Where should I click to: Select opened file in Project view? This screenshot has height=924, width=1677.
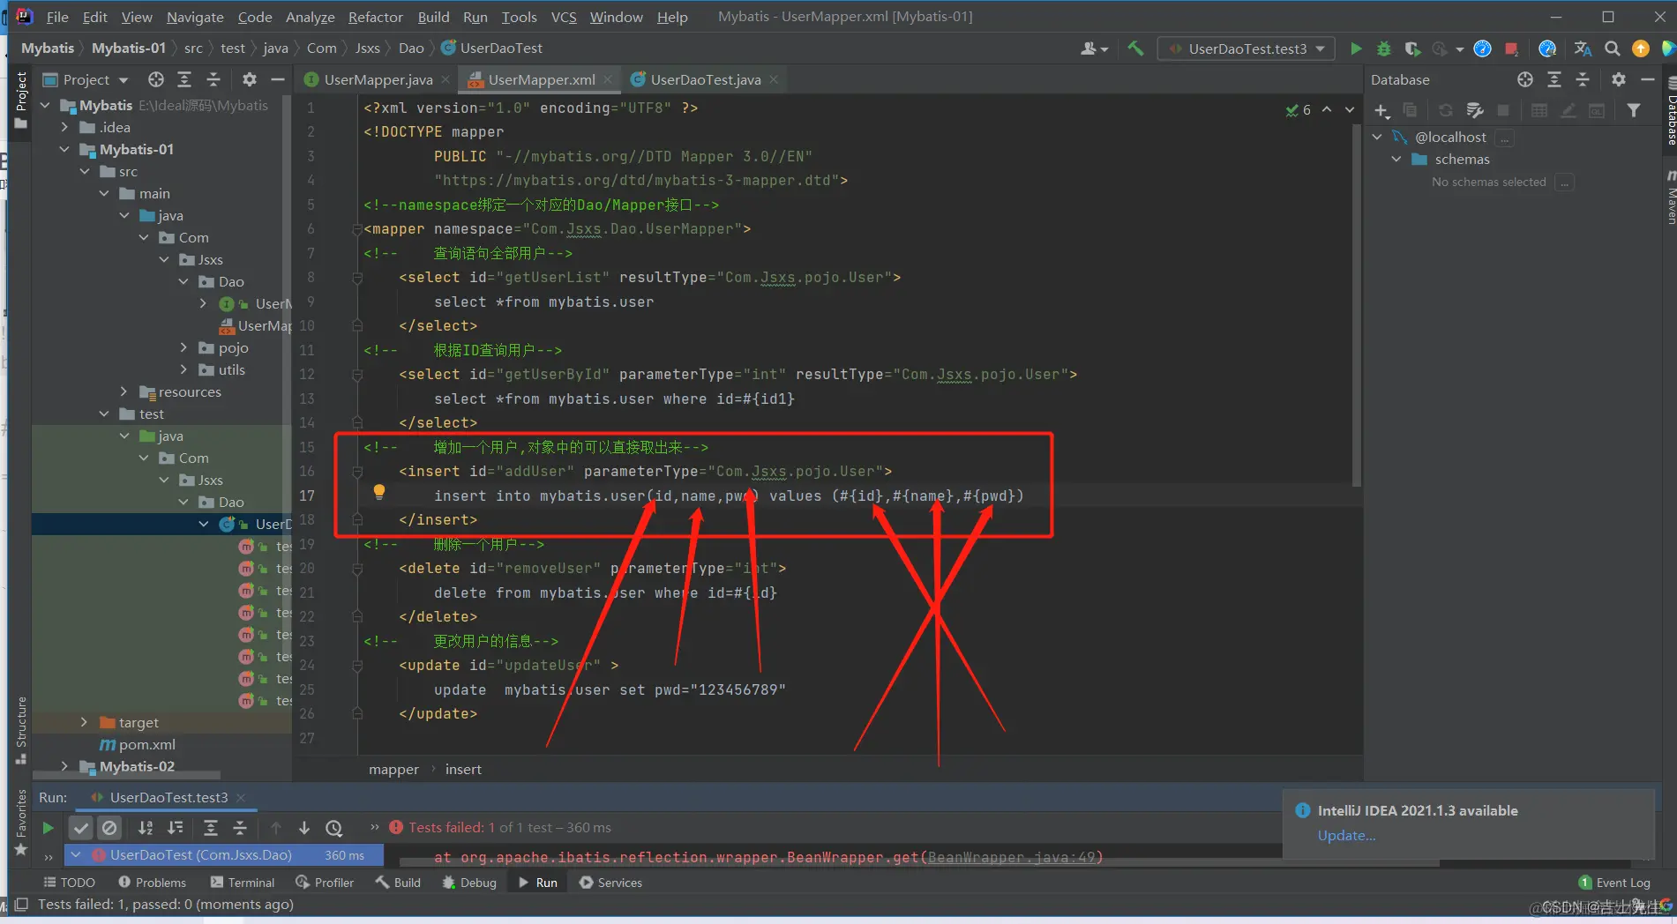pyautogui.click(x=156, y=79)
